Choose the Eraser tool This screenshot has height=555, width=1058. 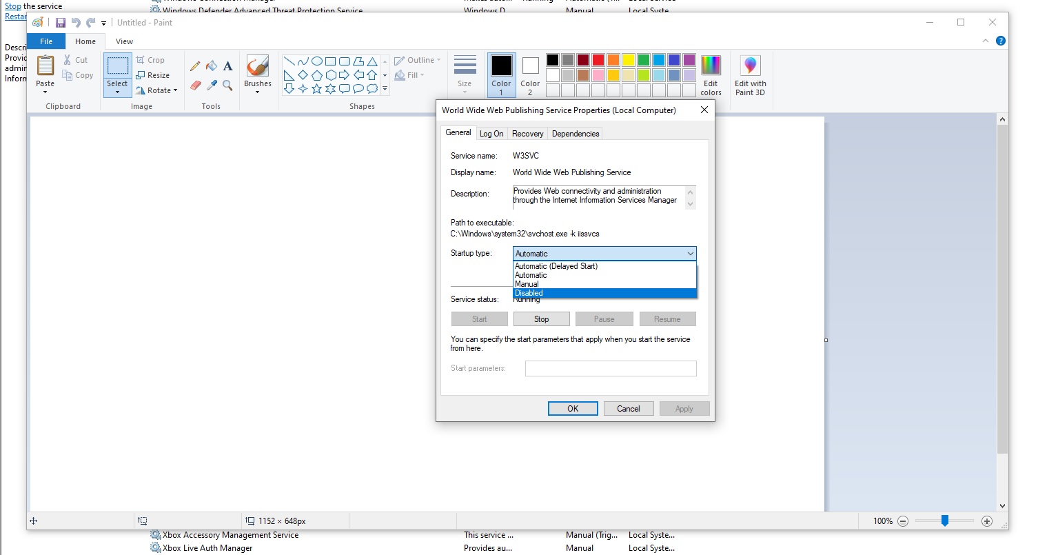196,85
